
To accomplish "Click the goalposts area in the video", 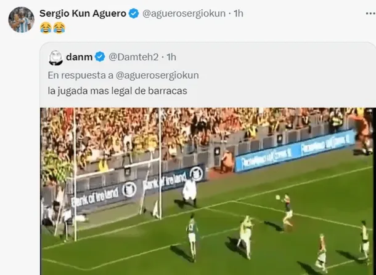I will (118, 175).
